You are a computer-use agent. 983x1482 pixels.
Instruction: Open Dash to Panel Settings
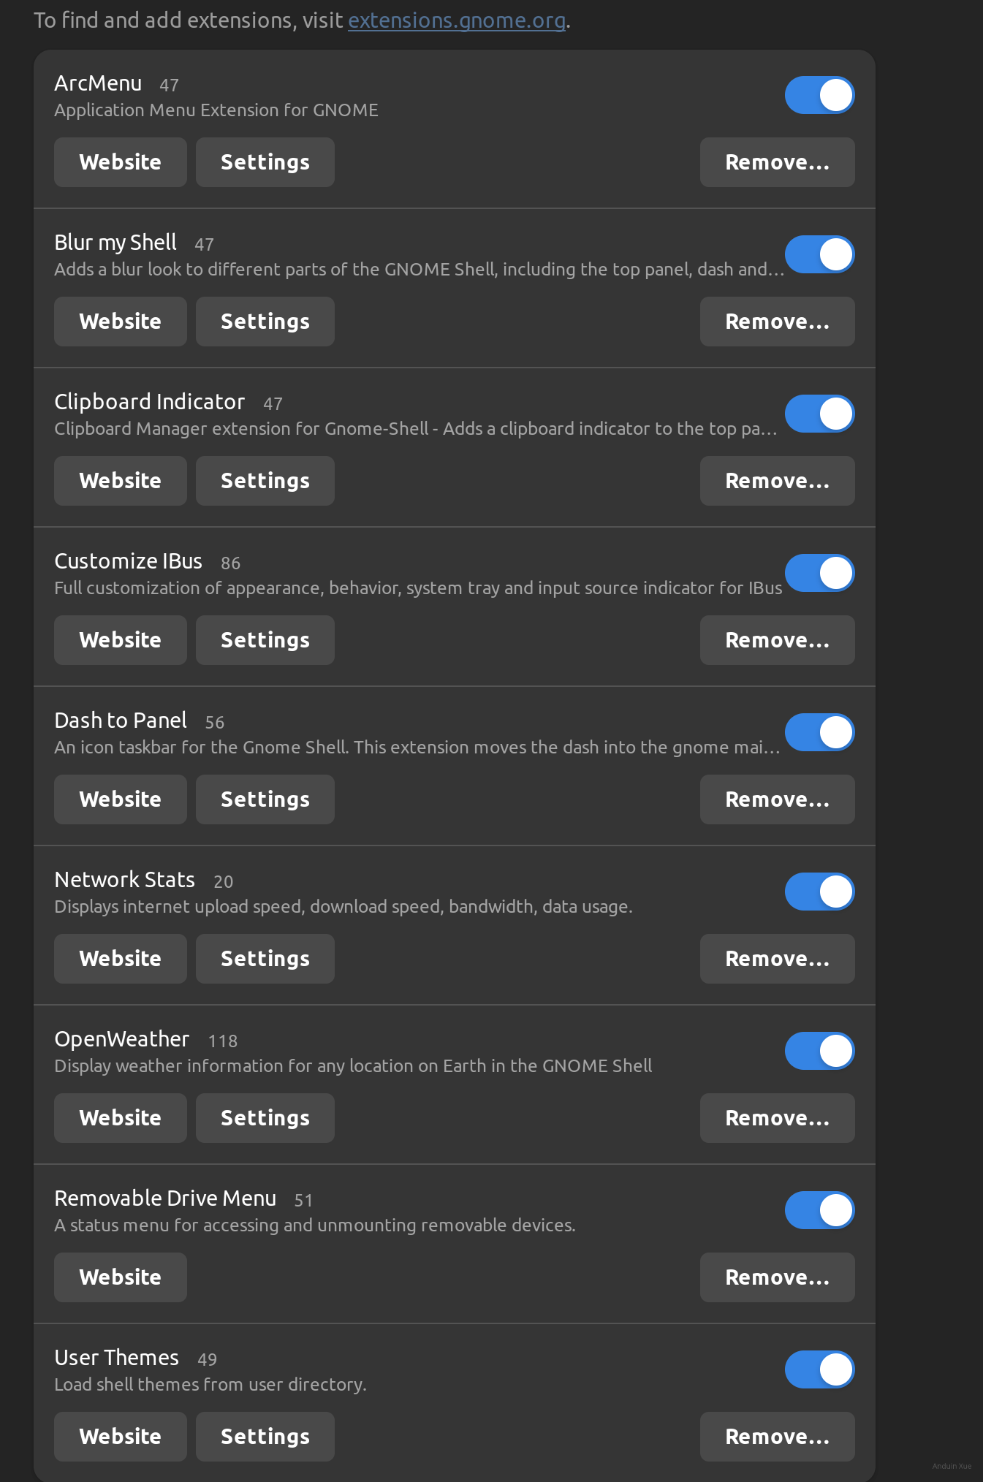point(265,799)
